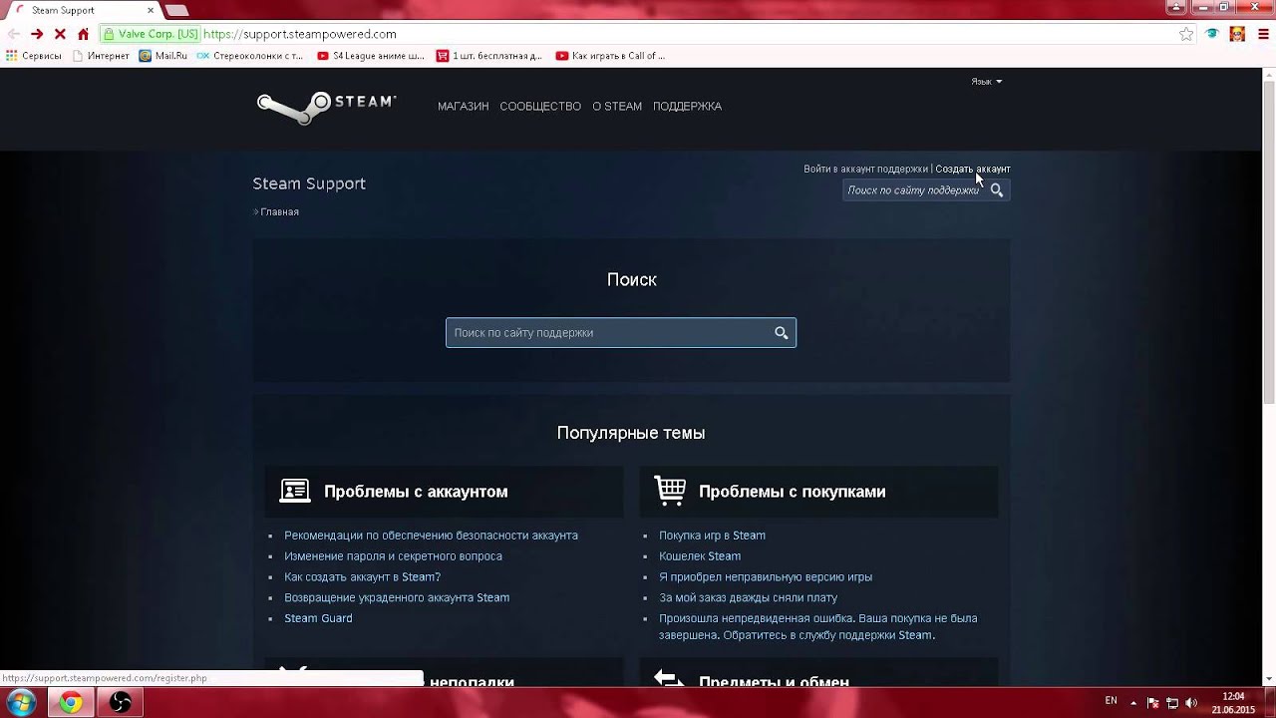
Task: Click the account card icon beside Проблемы с аккаунтом
Action: coord(295,491)
